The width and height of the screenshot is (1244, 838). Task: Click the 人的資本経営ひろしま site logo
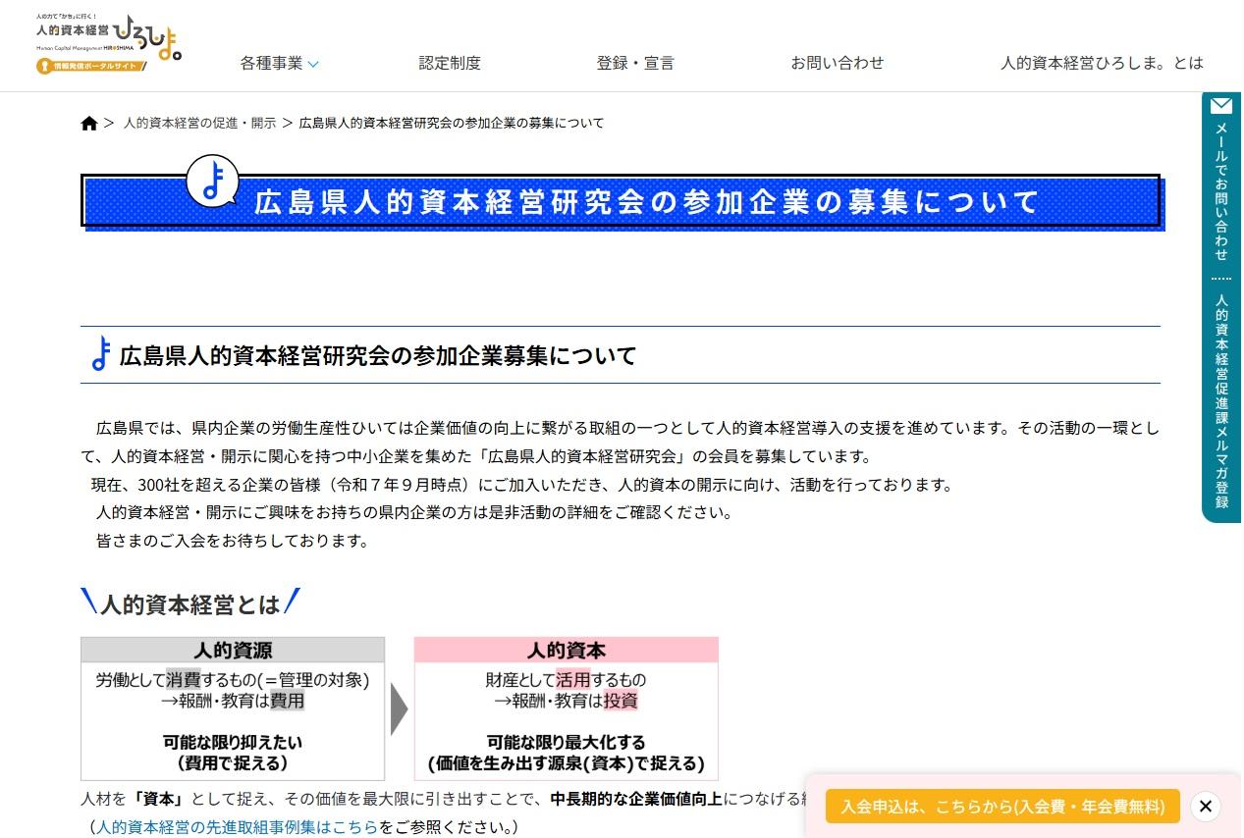pos(108,37)
